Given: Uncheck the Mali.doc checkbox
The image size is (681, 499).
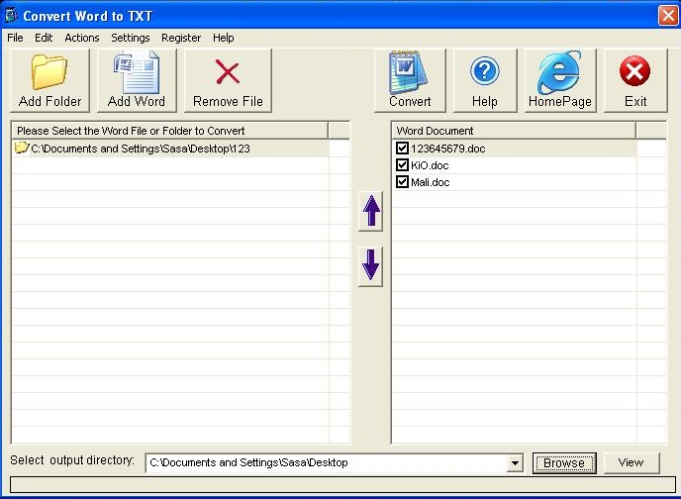Looking at the screenshot, I should 402,182.
